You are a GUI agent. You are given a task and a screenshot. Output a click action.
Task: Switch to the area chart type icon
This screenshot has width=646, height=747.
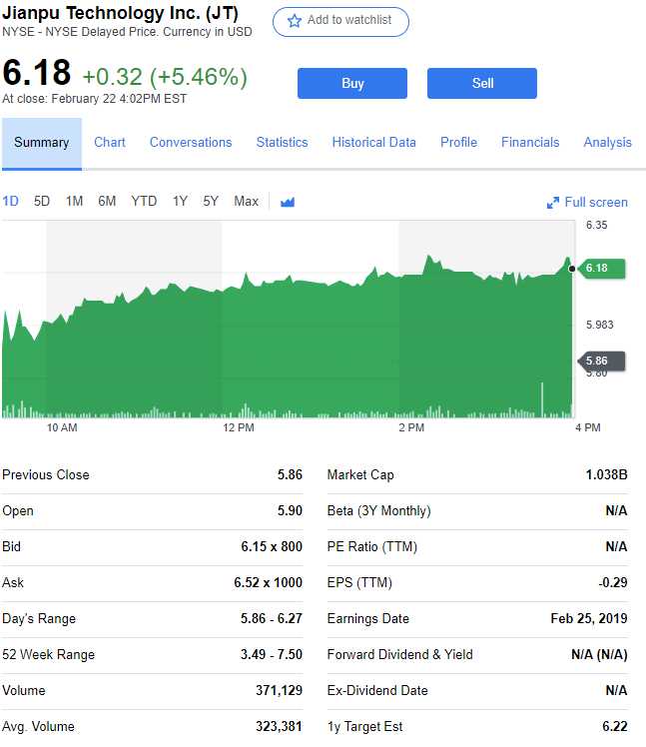coord(288,202)
